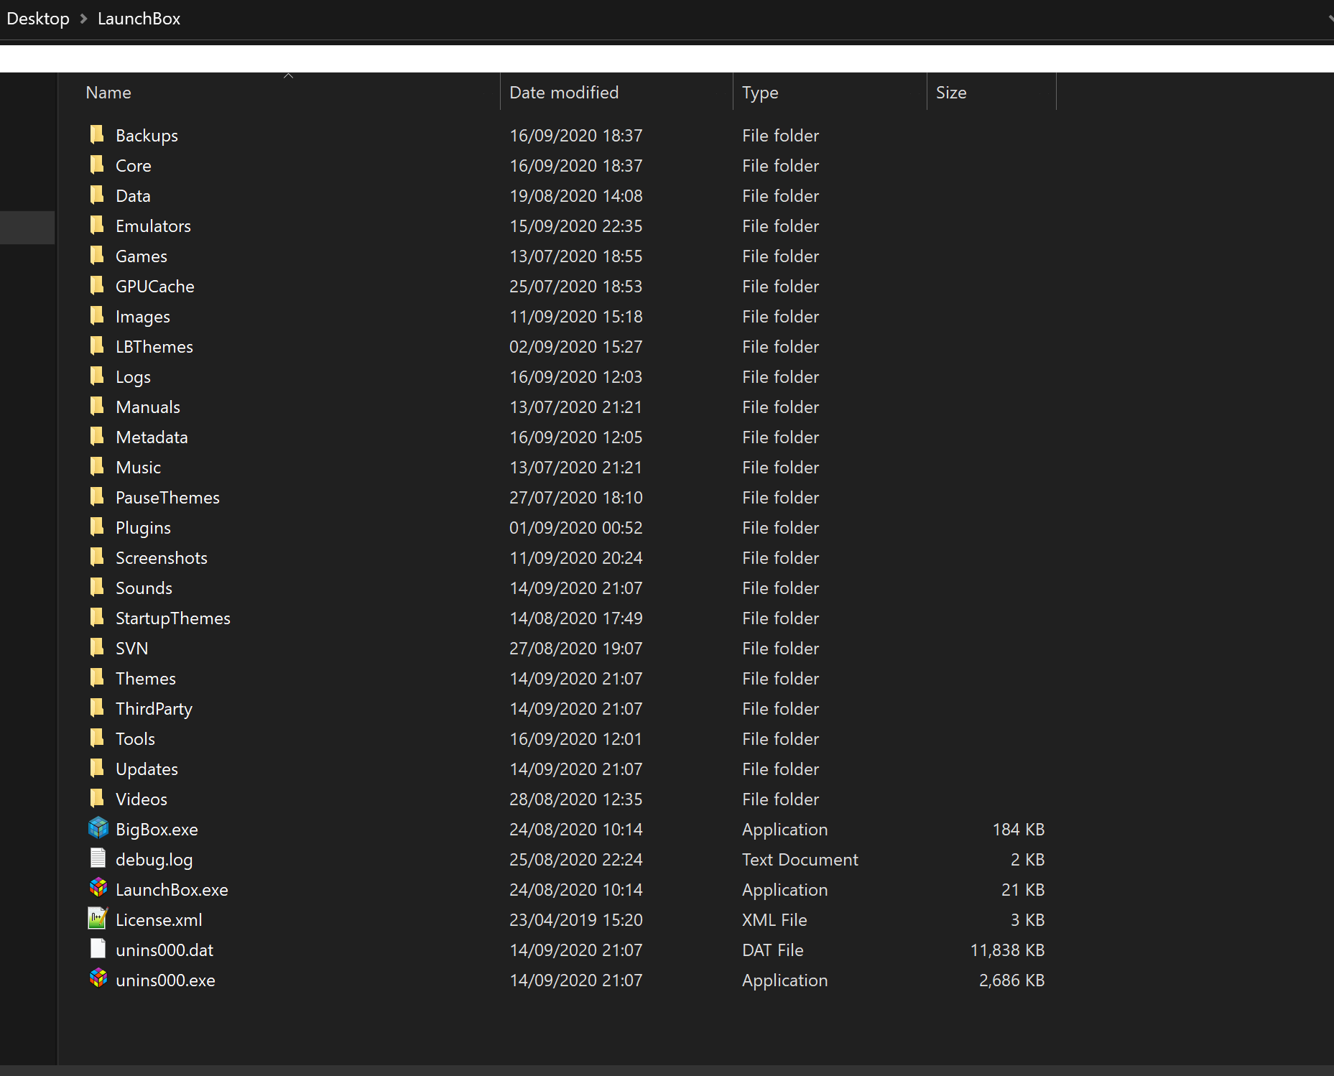The width and height of the screenshot is (1334, 1076).
Task: Click the unins000.exe application icon
Action: tap(98, 979)
